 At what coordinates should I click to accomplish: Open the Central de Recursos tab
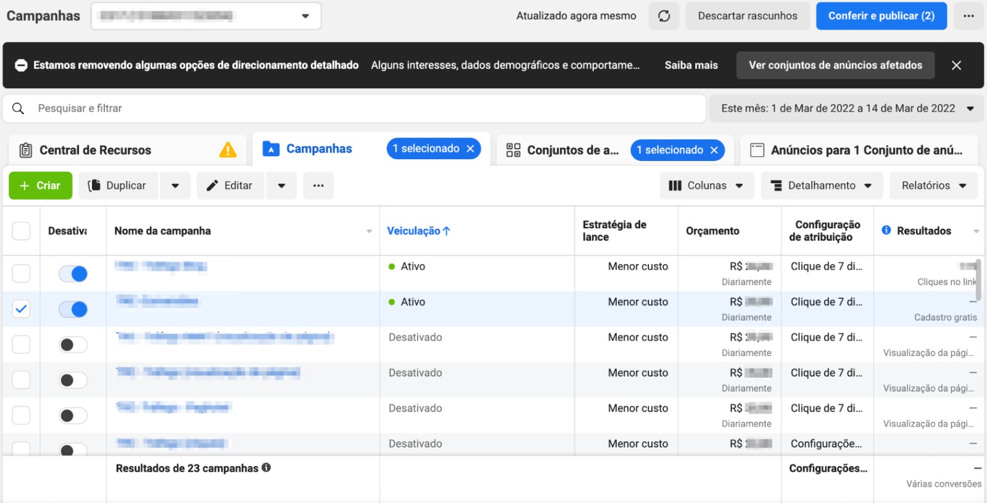click(x=96, y=150)
